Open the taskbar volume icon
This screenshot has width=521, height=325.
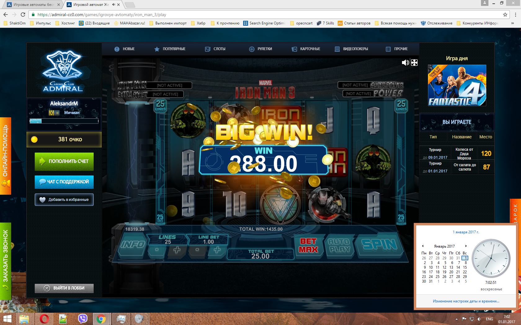tap(479, 319)
